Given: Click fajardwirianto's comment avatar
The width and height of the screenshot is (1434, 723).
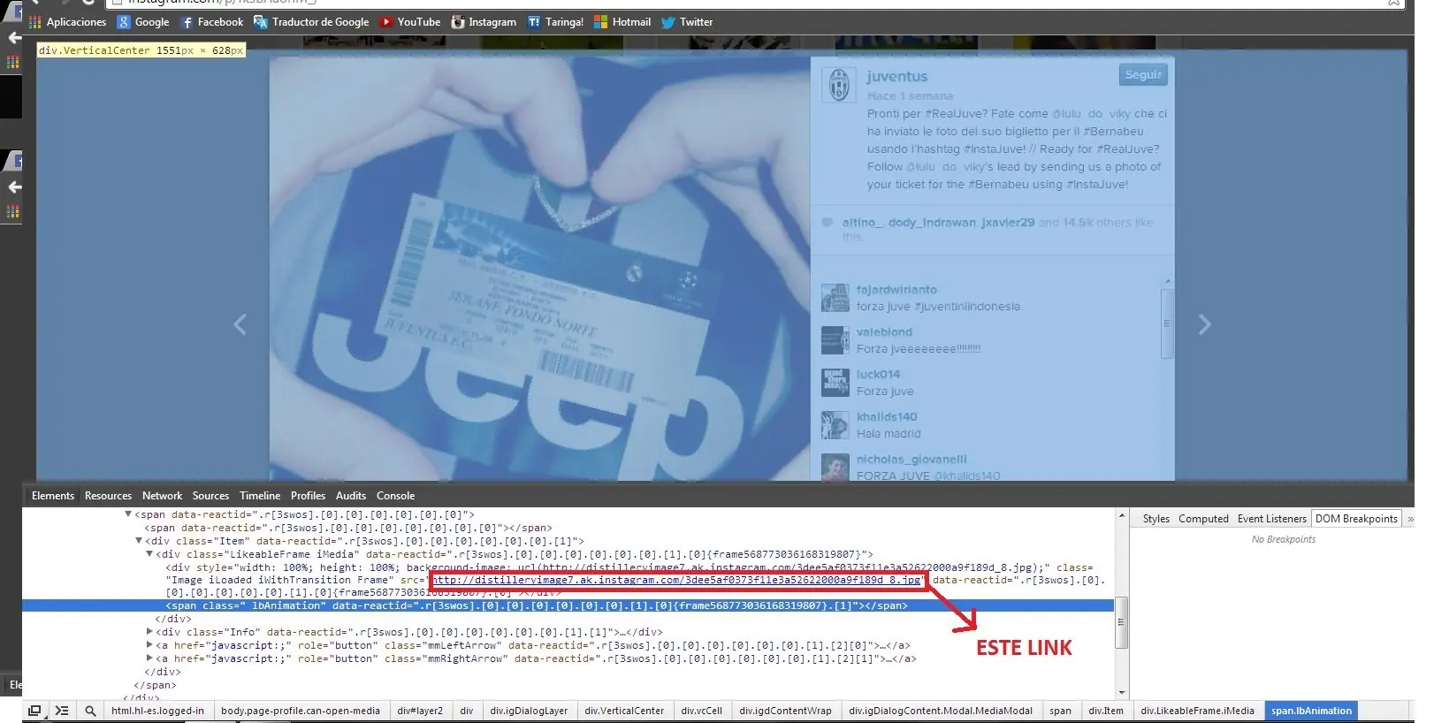Looking at the screenshot, I should tap(835, 298).
